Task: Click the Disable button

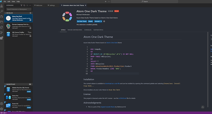Action: coord(90,21)
